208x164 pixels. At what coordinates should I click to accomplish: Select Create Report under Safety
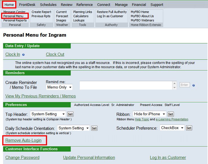click(41, 12)
